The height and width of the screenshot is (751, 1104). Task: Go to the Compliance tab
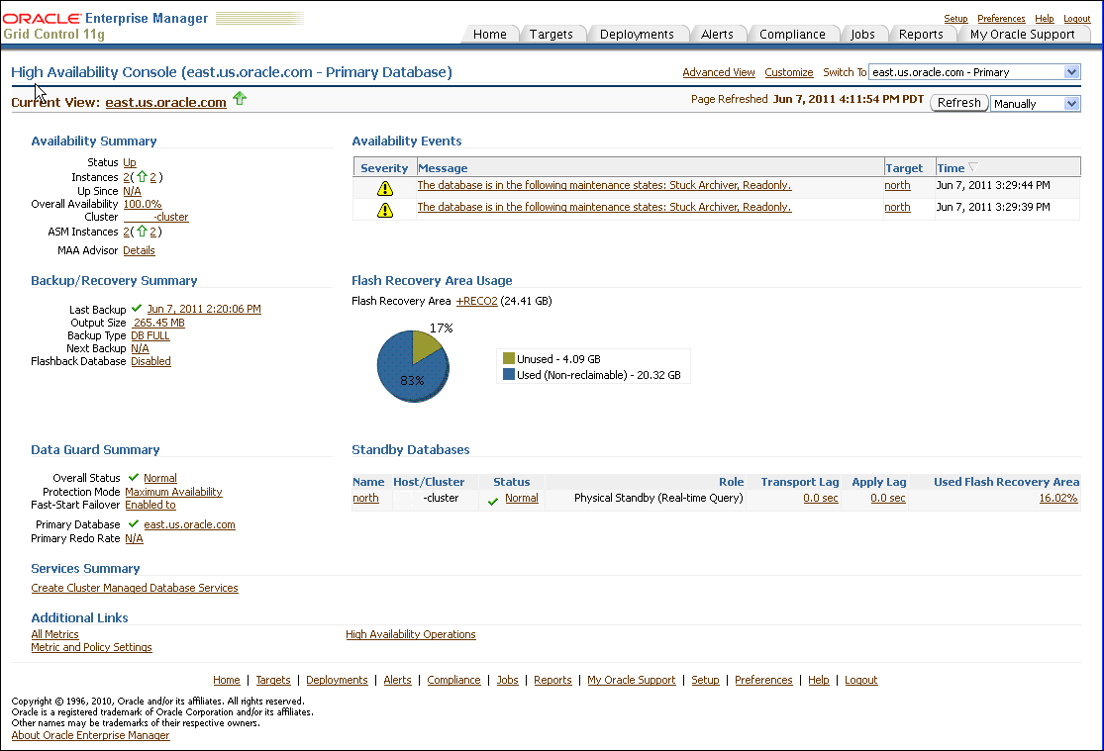pyautogui.click(x=792, y=35)
